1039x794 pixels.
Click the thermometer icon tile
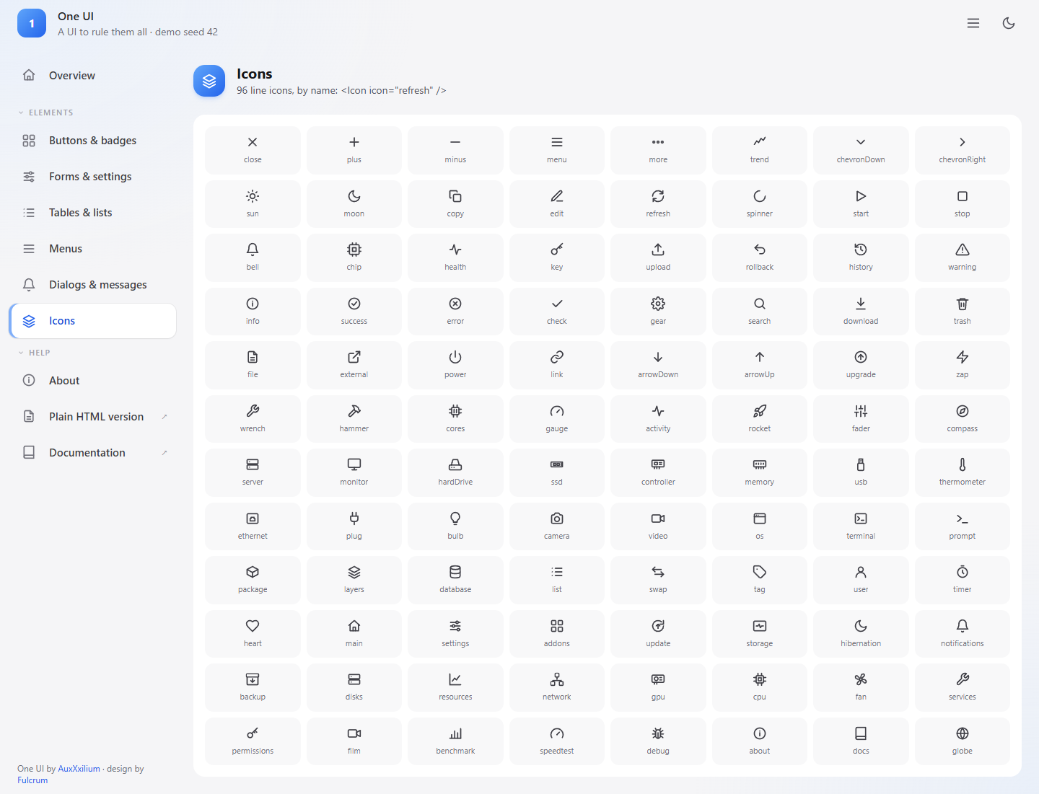[x=963, y=472]
